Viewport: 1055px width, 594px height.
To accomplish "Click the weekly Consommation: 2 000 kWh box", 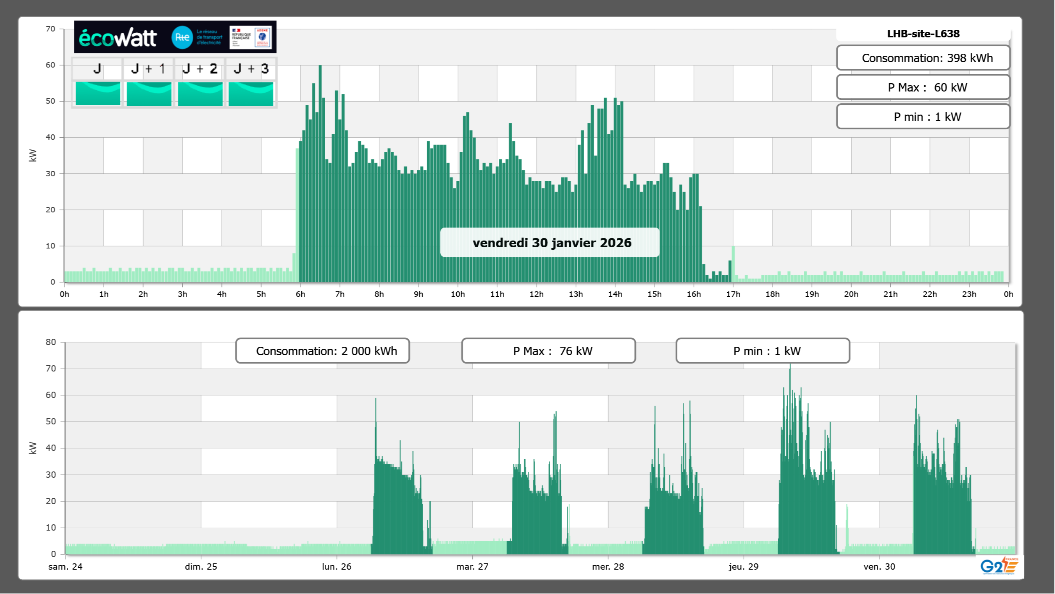I will 323,351.
